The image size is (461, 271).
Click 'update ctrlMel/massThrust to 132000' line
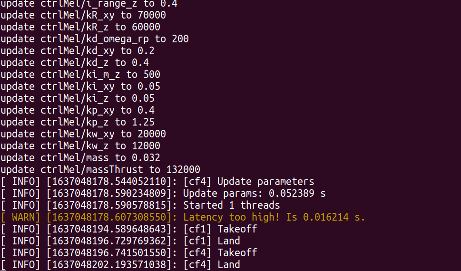tap(100, 170)
